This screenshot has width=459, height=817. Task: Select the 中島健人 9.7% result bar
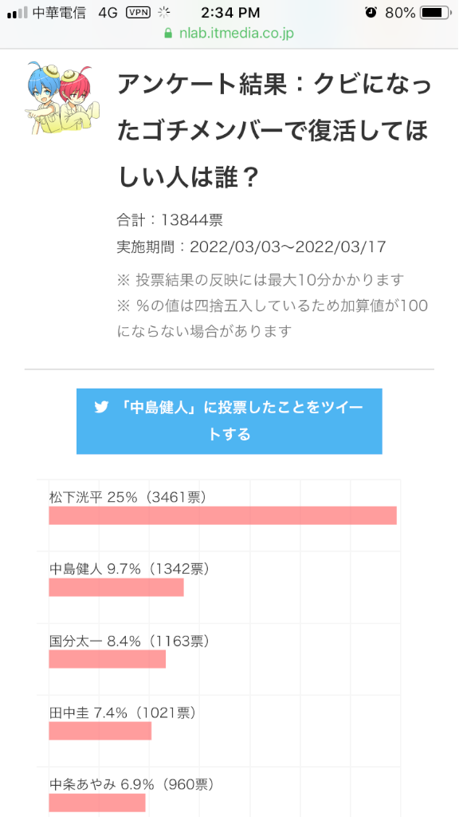(x=116, y=587)
